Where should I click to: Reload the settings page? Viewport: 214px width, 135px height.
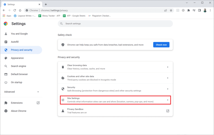[15, 10]
